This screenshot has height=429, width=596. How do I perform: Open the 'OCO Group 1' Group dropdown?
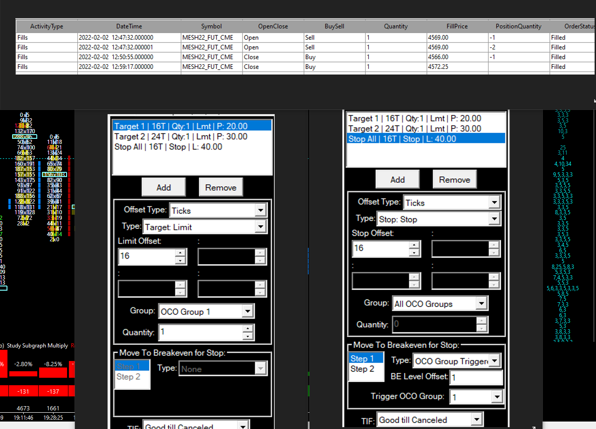248,312
